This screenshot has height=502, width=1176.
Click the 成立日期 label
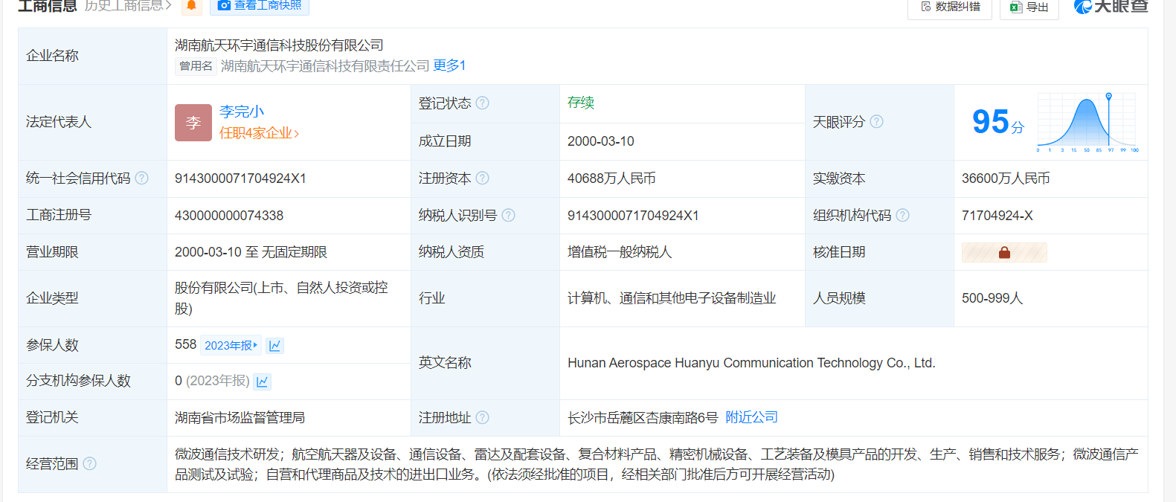point(445,141)
